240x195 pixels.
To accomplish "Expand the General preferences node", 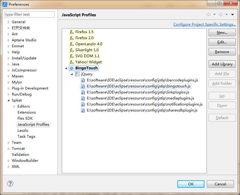I will coord(8,22).
